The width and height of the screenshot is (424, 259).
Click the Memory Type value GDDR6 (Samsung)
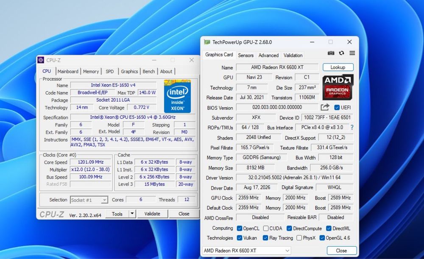pos(262,157)
